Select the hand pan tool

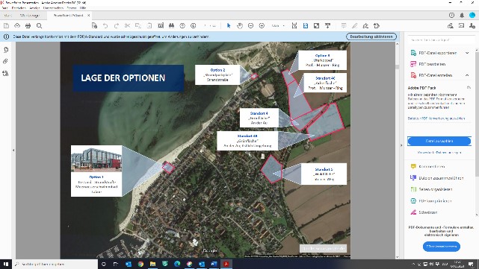pos(240,26)
